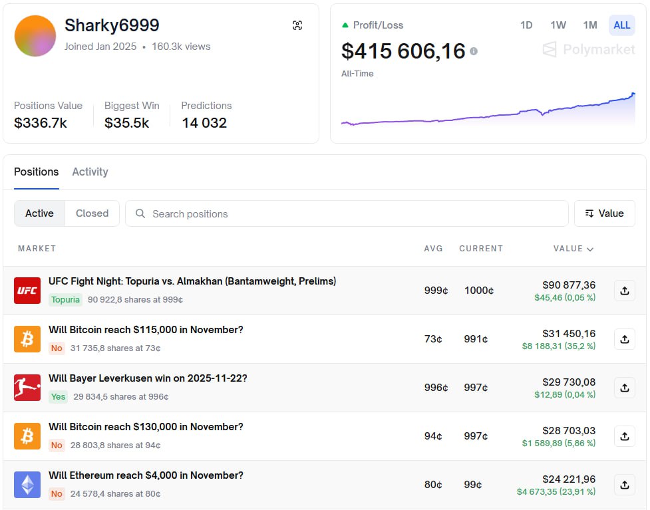
Task: Share the Bayer Leverkusen position
Action: point(624,388)
